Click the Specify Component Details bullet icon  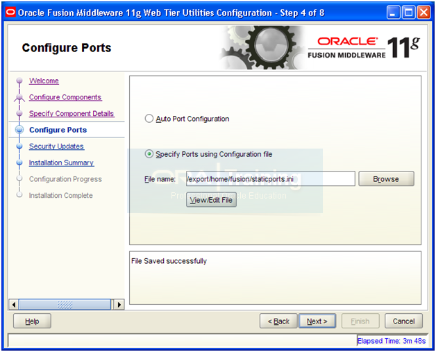tap(19, 113)
